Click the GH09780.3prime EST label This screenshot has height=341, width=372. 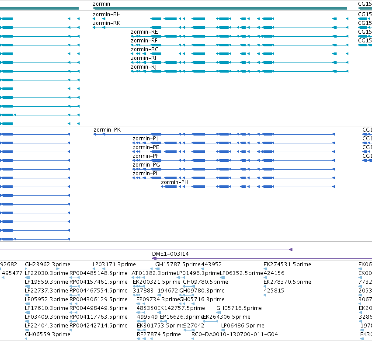tap(202, 291)
